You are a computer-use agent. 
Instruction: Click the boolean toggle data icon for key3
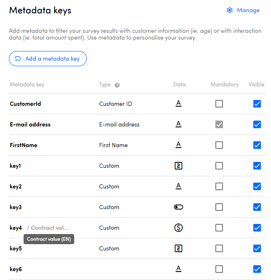pos(178,207)
